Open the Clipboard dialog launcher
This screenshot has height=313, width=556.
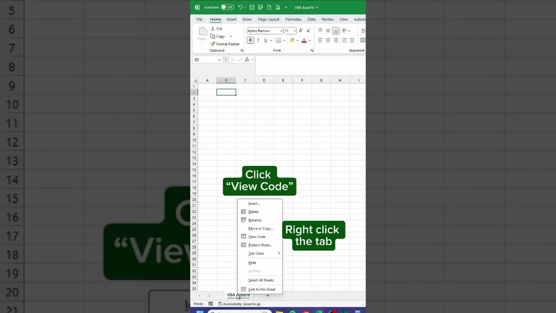242,50
